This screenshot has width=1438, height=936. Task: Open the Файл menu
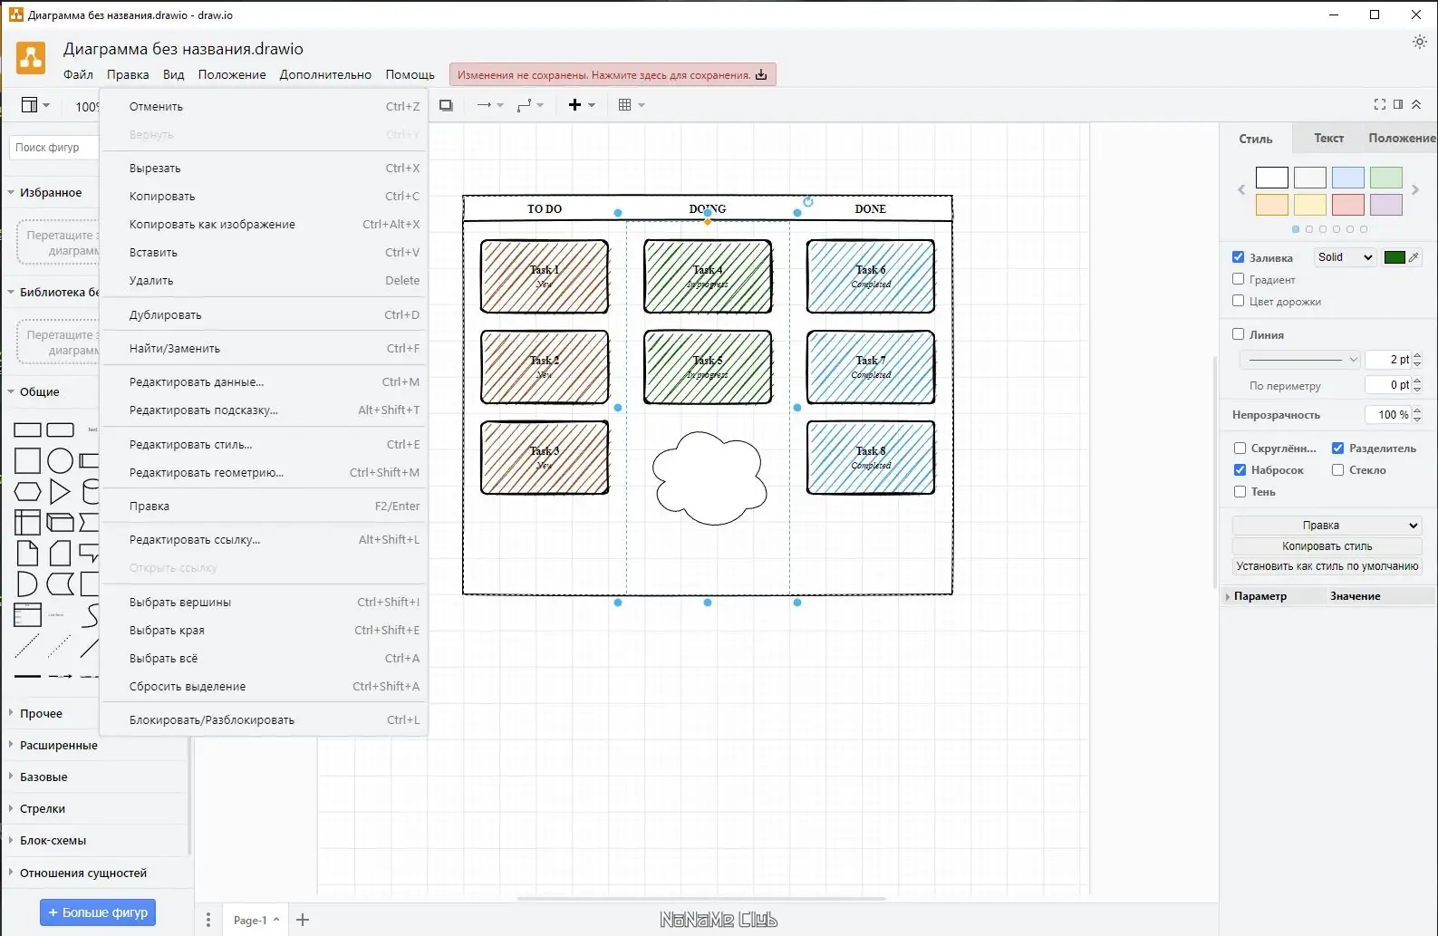78,74
